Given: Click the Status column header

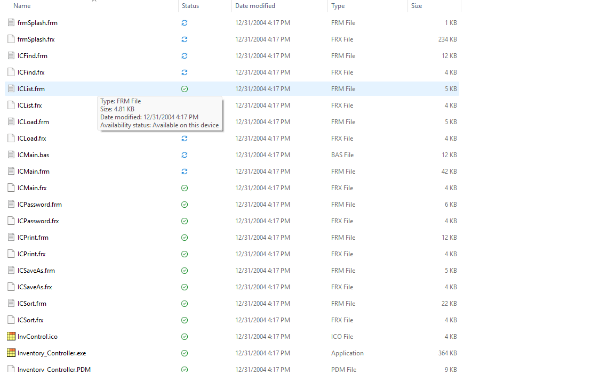Looking at the screenshot, I should 190,6.
